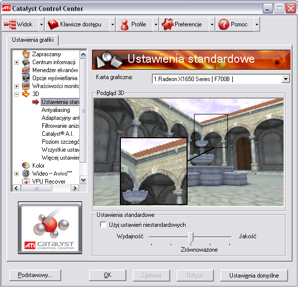The height and width of the screenshot is (287, 298).
Task: Open the Widok dropdown arrow
Action: 41,24
